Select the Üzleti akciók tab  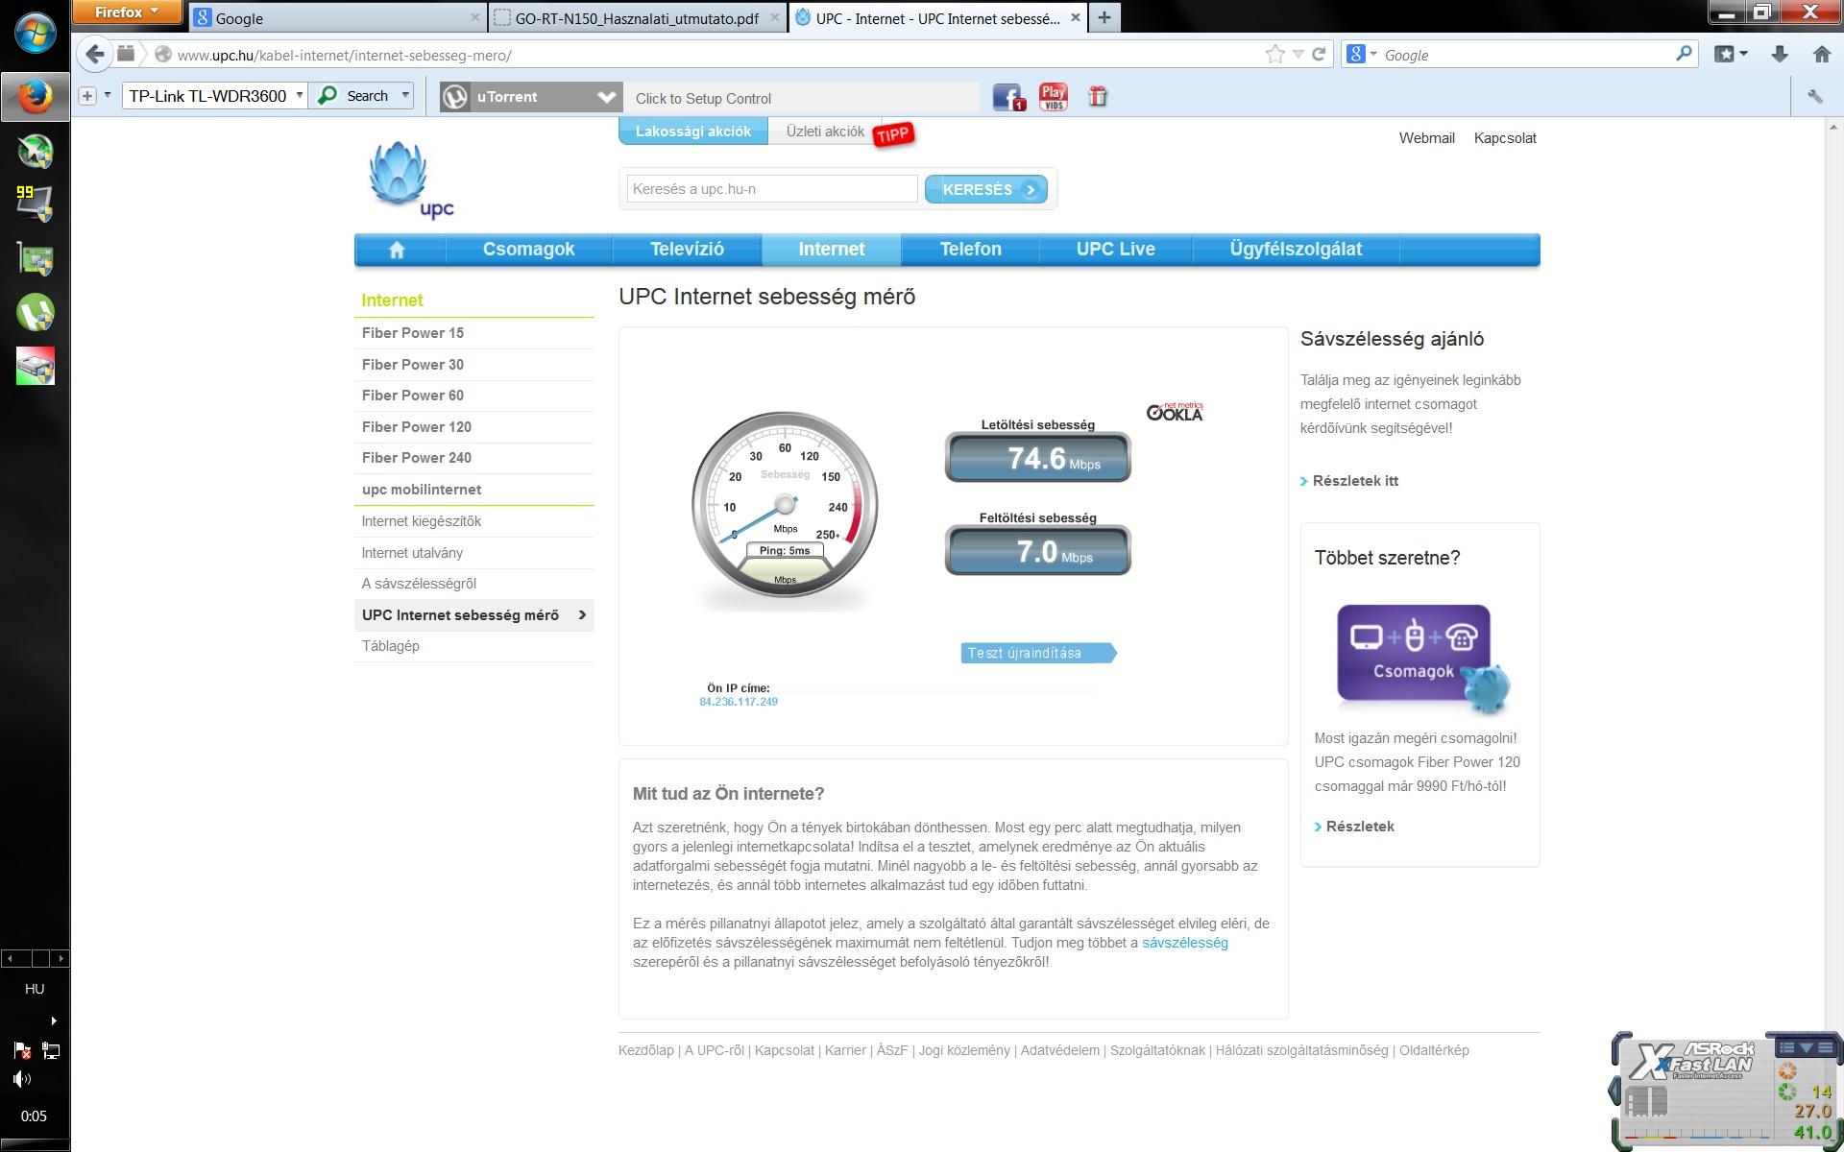pos(824,132)
